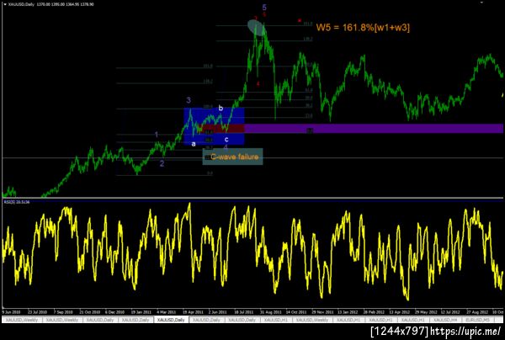Select the 'a' corrective wave label
Viewport: 505px width, 340px height.
tap(194, 144)
